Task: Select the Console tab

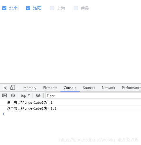Action: point(70,88)
